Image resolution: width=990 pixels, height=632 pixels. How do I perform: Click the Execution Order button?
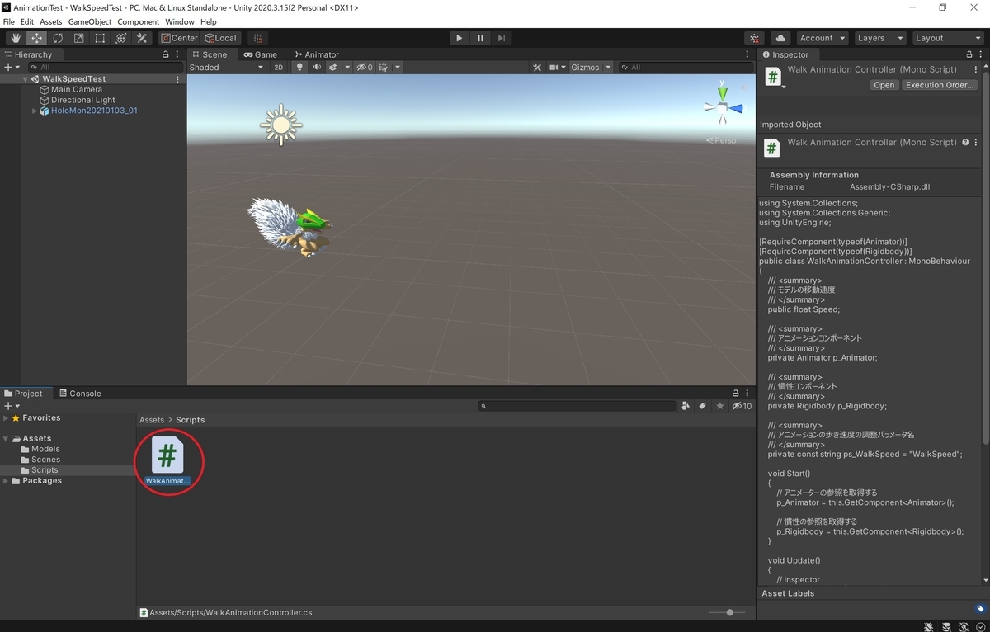click(x=940, y=85)
